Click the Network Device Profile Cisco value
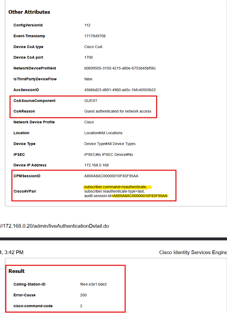 [x=89, y=122]
